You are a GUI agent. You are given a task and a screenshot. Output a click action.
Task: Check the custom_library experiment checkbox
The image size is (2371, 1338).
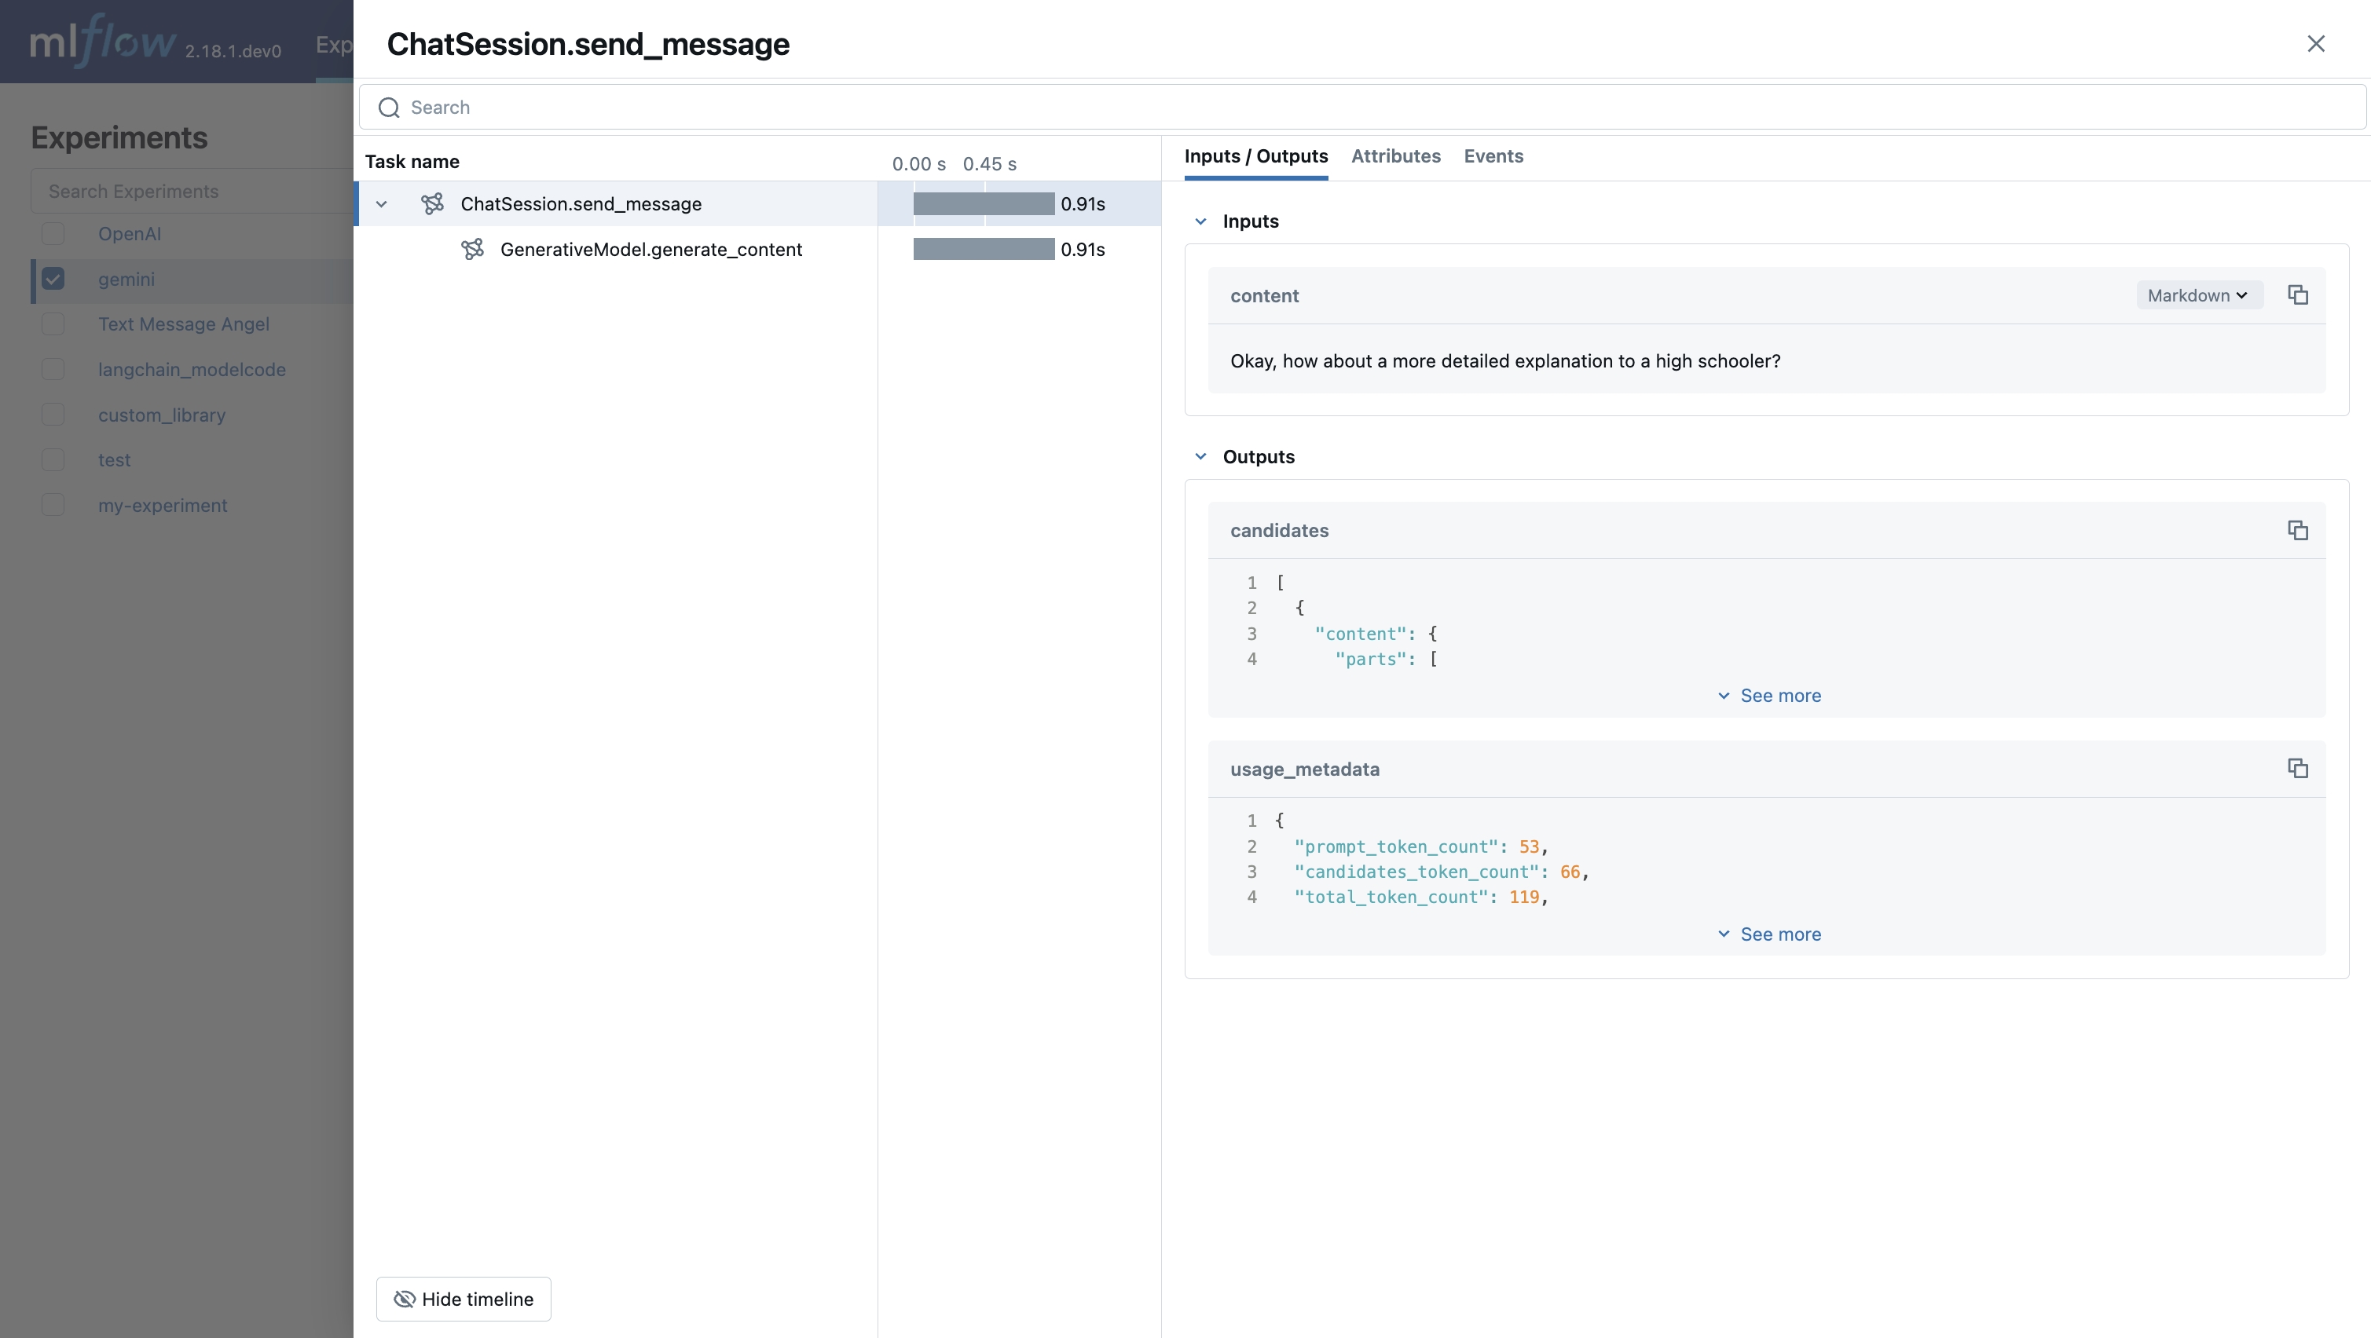point(53,415)
